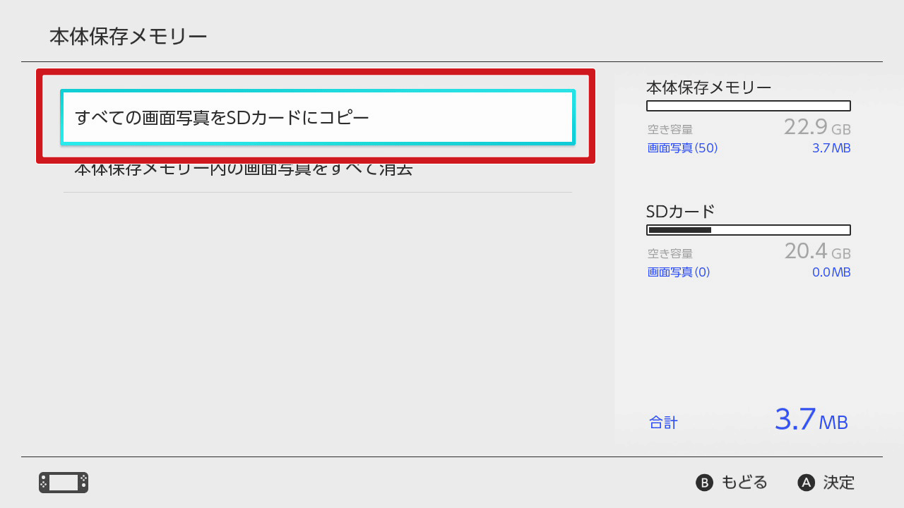Click the 本体保存メモリー heading in side panel
904x508 pixels.
[x=708, y=87]
